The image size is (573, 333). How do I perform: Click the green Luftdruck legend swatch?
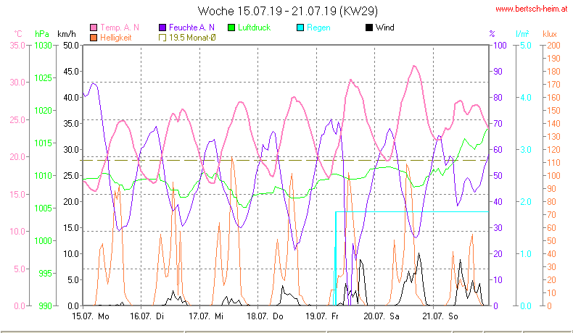231,28
